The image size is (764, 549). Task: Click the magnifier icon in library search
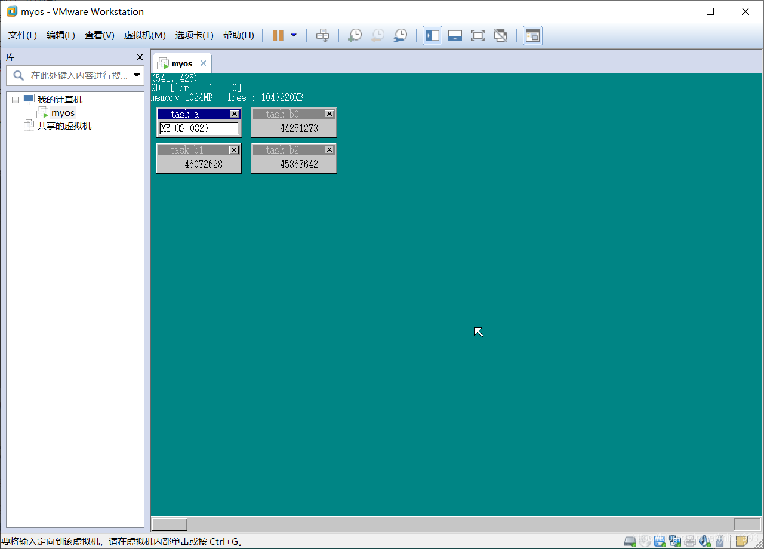pos(19,76)
